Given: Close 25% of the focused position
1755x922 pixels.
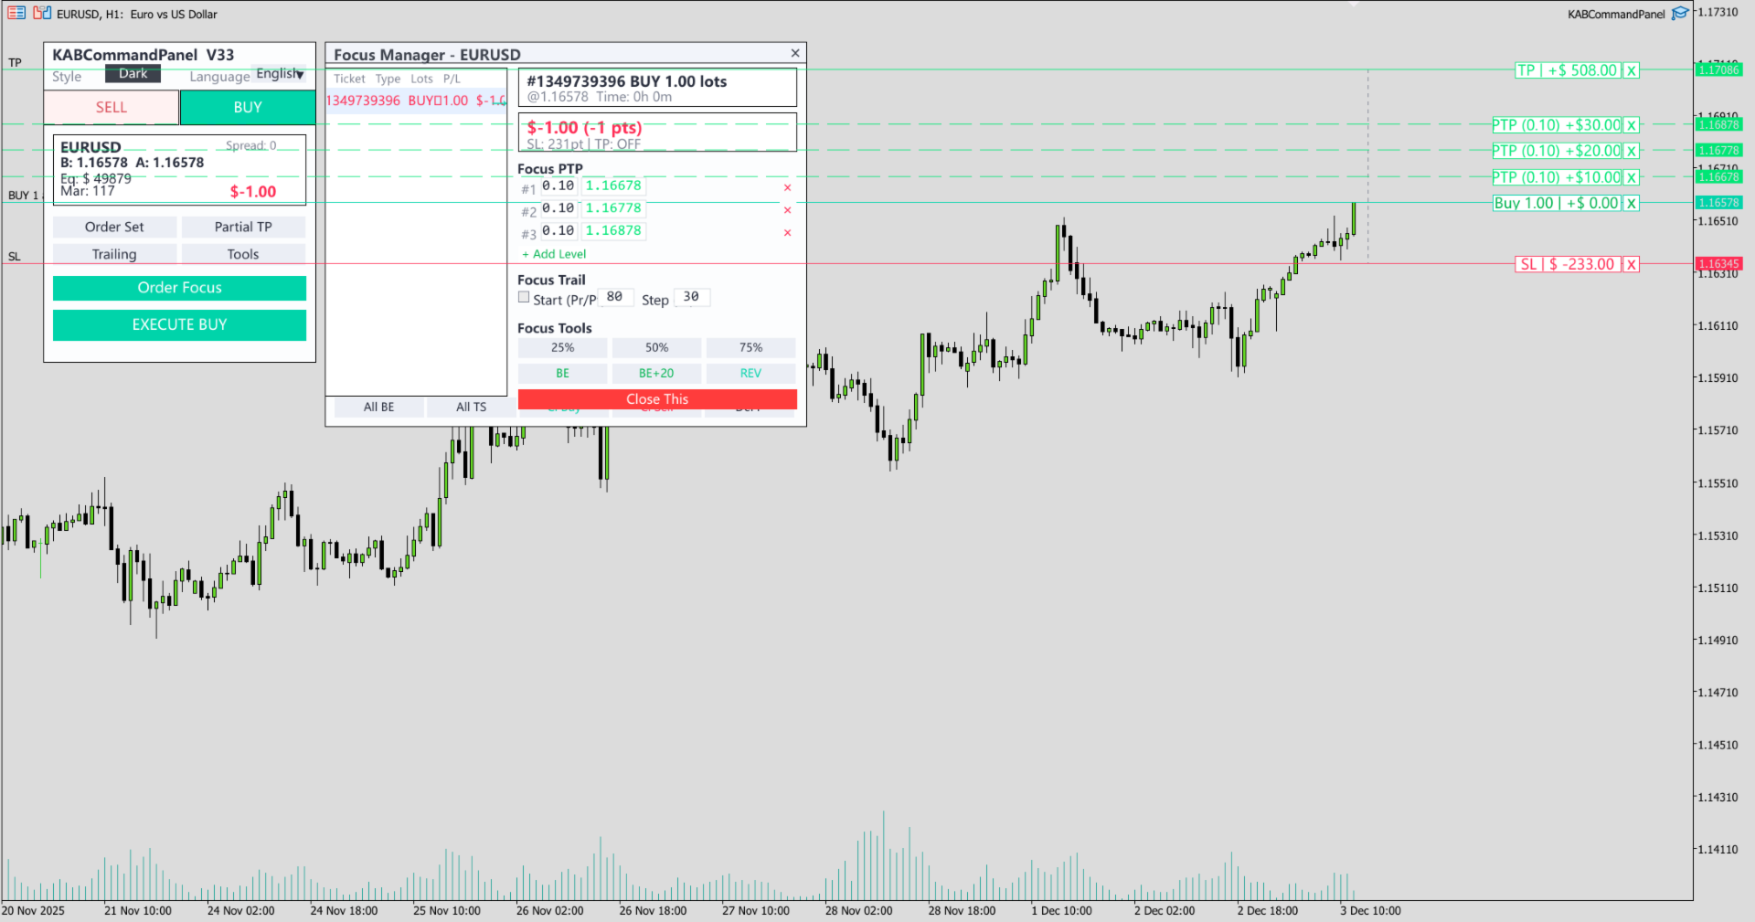Looking at the screenshot, I should (x=562, y=348).
